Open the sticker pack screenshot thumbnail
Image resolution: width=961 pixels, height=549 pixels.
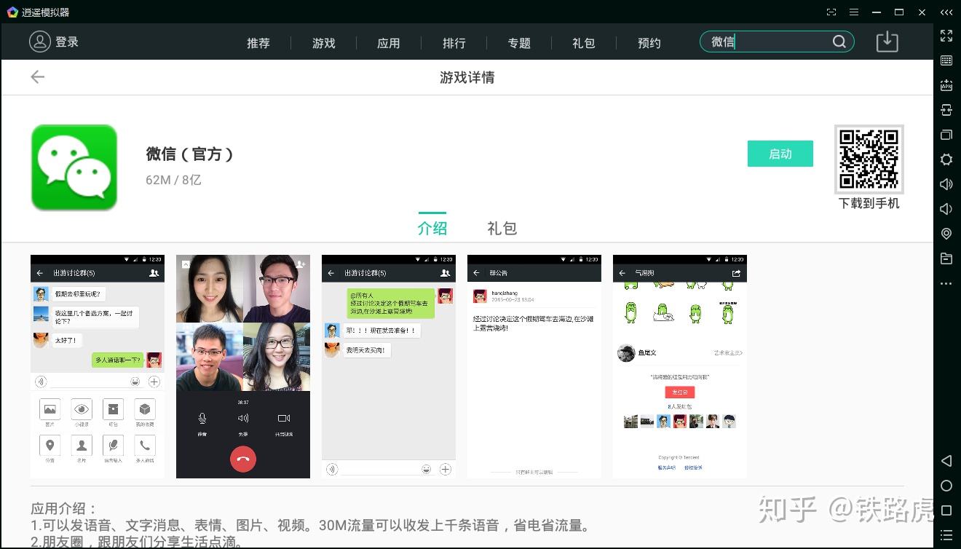(680, 366)
